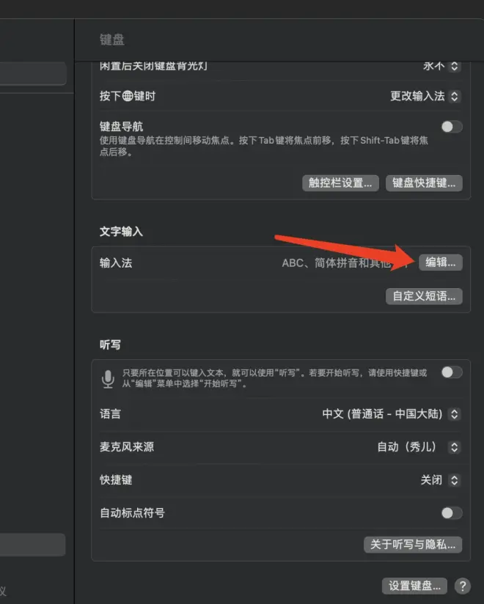Viewport: 484px width, 604px height.
Task: Open keyboard backlight idle timeout dropdown
Action: coord(441,66)
